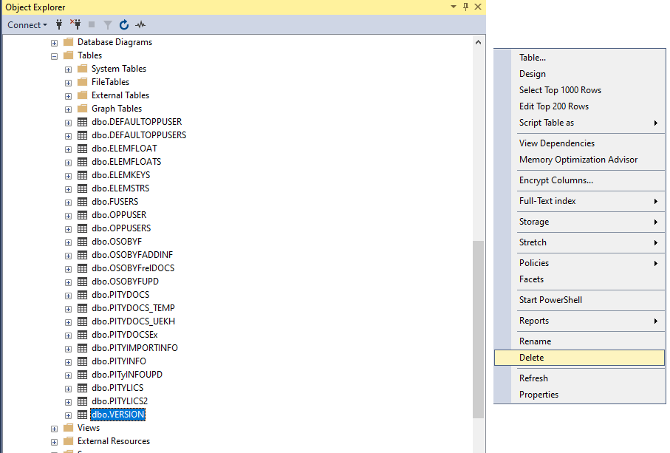Viewport: 670px width, 453px height.
Task: Choose Delete from the context menu
Action: pyautogui.click(x=531, y=358)
